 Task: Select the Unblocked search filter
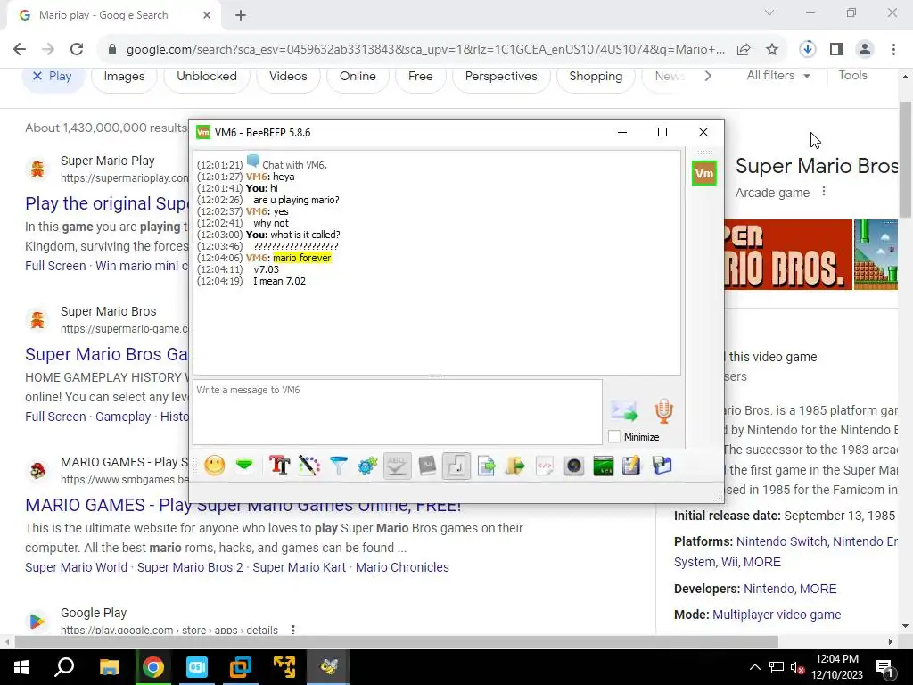click(207, 77)
